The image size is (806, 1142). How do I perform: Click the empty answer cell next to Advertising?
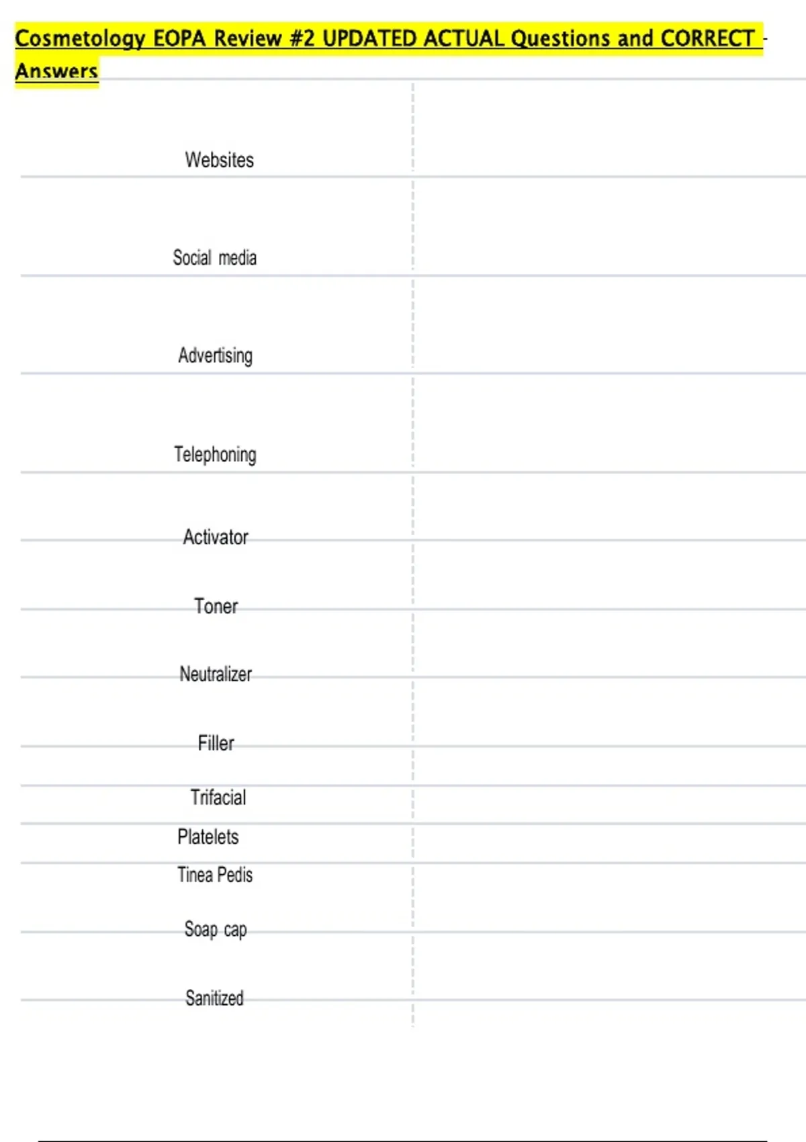pos(608,325)
